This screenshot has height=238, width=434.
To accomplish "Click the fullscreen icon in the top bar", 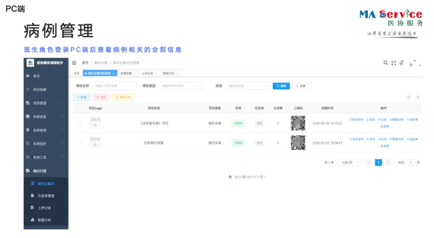I will pos(393,63).
